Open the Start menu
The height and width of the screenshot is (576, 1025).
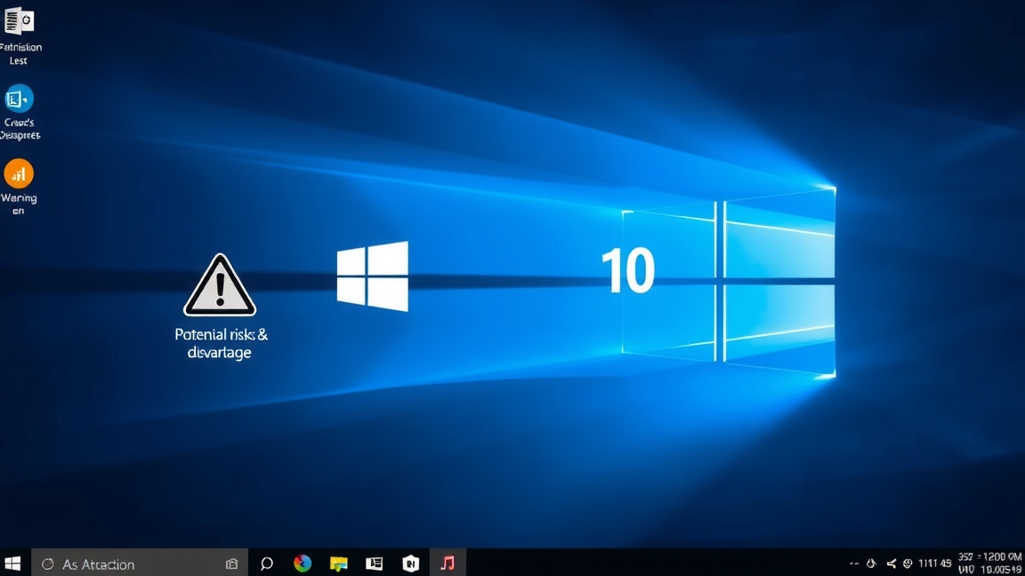[12, 563]
